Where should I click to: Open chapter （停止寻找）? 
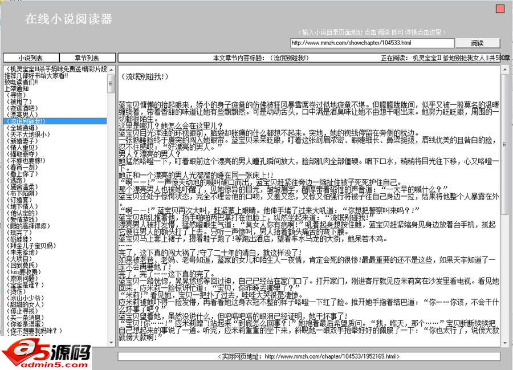click(22, 311)
